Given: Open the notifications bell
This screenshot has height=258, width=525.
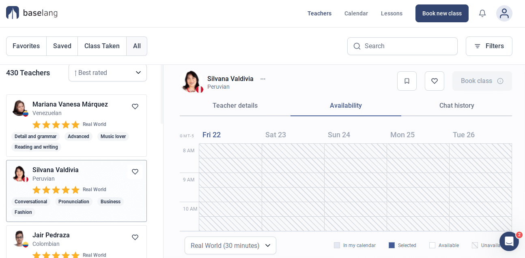Looking at the screenshot, I should tap(482, 13).
